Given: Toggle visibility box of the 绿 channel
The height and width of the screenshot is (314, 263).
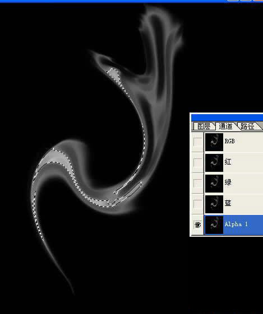Looking at the screenshot, I should pyautogui.click(x=197, y=183).
